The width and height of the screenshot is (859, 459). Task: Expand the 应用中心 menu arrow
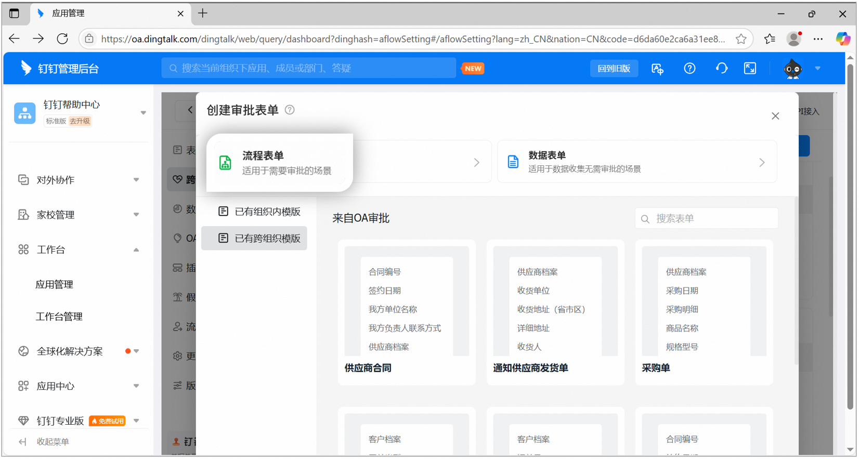point(136,386)
